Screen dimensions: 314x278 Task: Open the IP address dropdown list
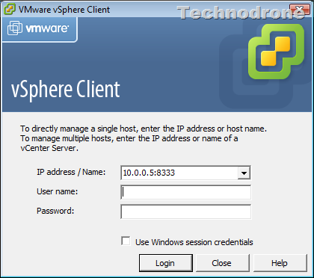pos(244,173)
